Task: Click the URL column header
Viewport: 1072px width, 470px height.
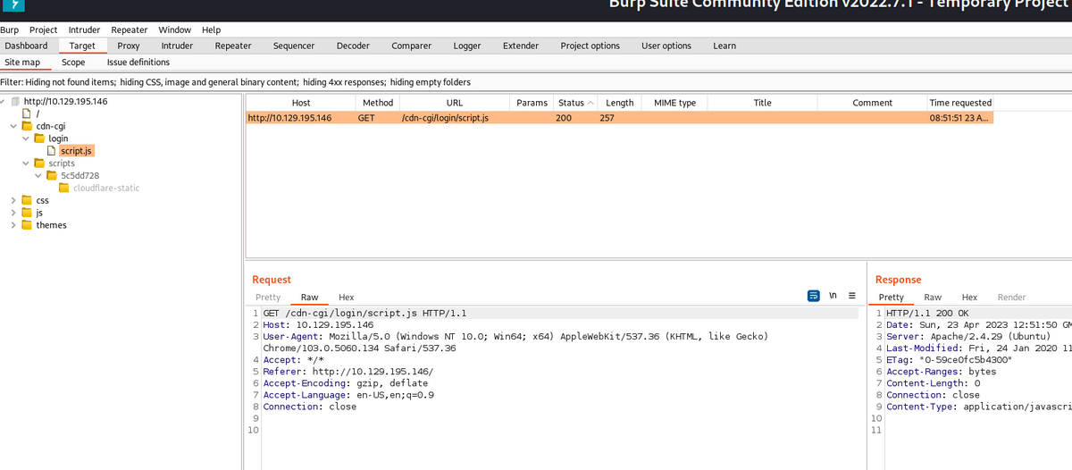Action: coord(455,103)
